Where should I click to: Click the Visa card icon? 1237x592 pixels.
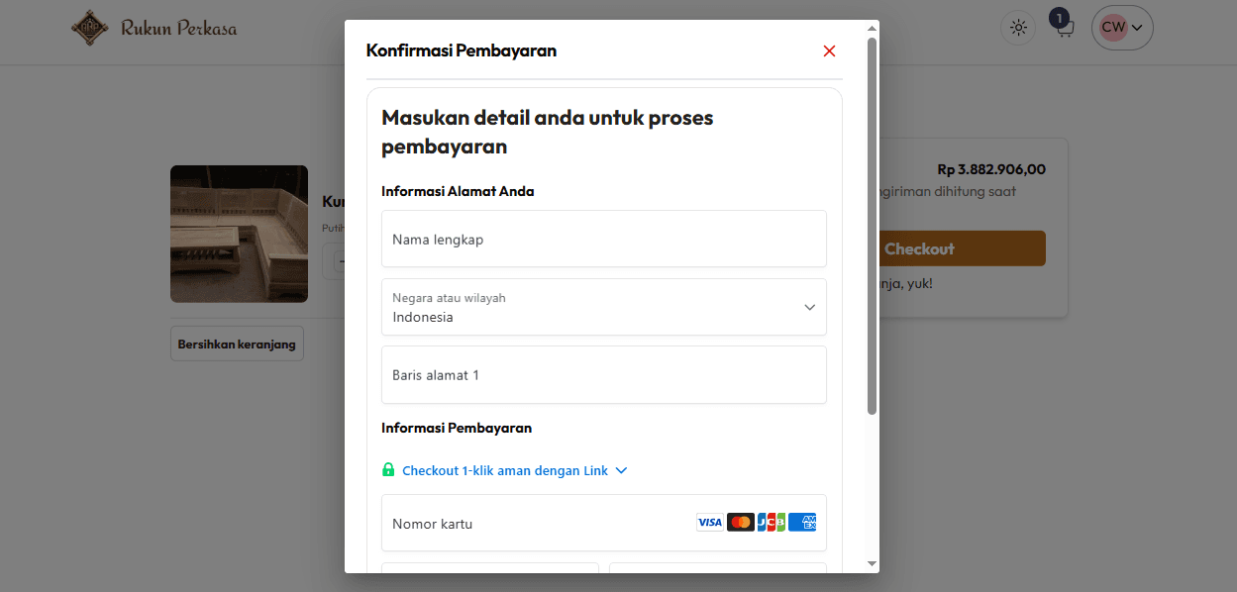(710, 523)
